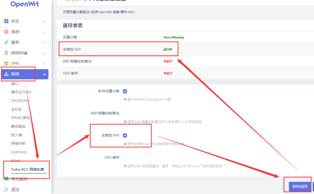
Task: Click help icon beside BBR hint text
Action: point(125,121)
